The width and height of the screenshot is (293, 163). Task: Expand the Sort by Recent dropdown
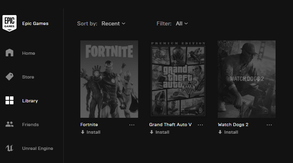point(113,23)
